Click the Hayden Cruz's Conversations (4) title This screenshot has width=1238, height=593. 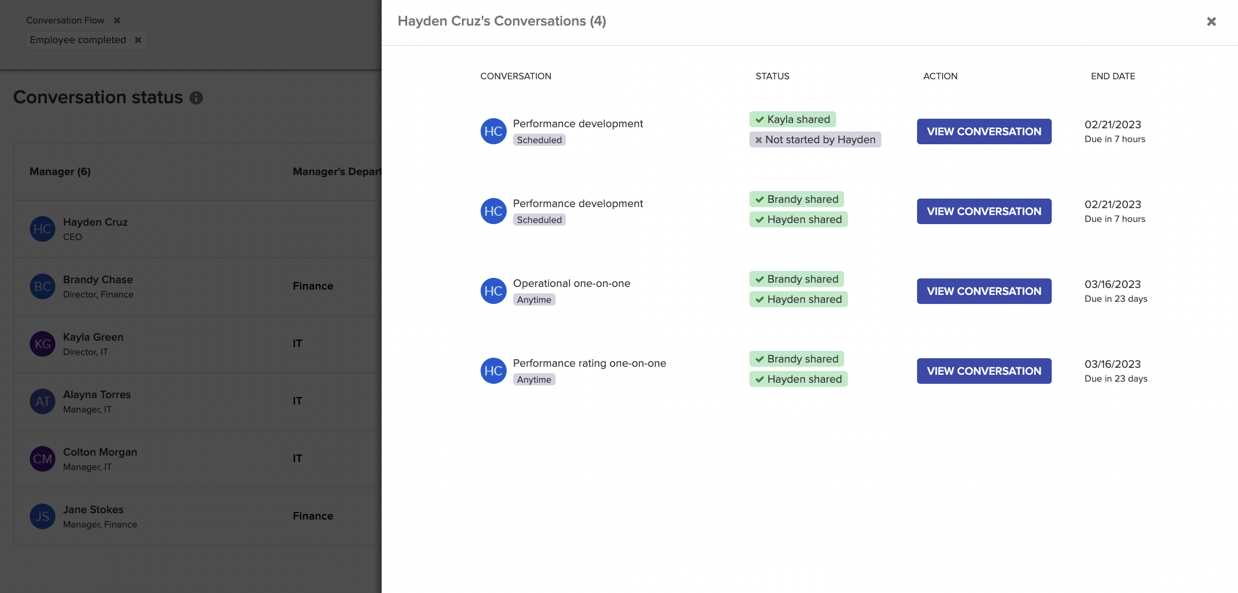(502, 21)
